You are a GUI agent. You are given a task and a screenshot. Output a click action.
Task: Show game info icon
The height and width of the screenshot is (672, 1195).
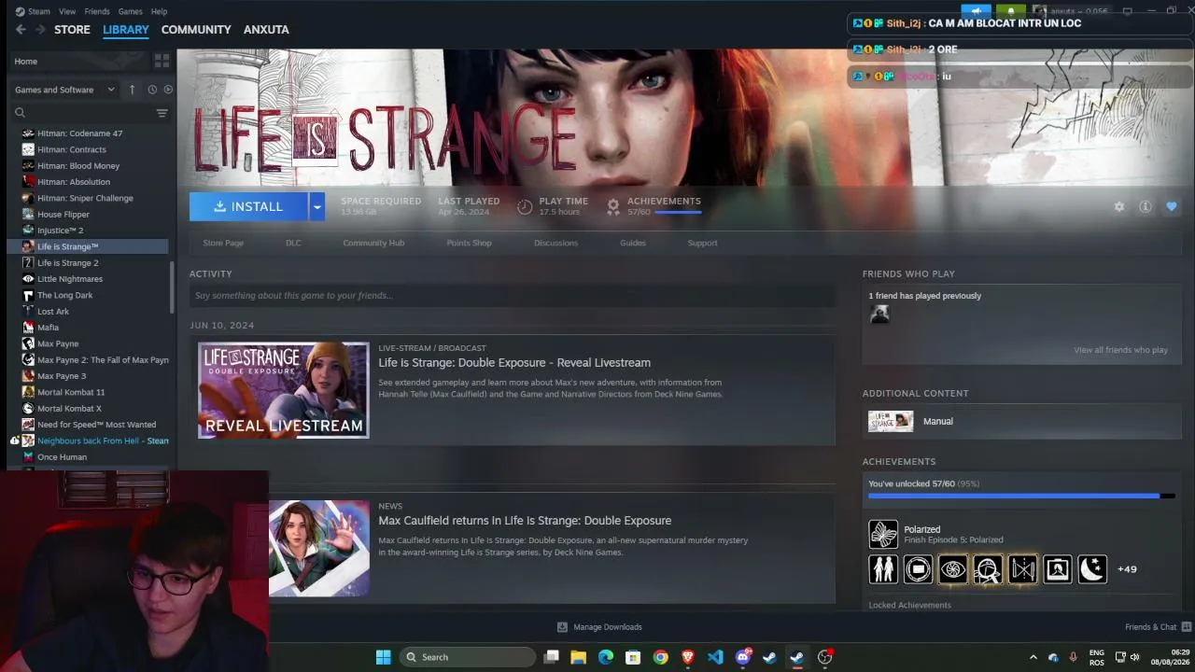(1146, 206)
